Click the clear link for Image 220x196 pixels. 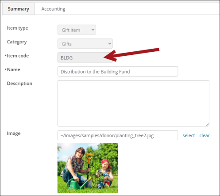click(205, 135)
